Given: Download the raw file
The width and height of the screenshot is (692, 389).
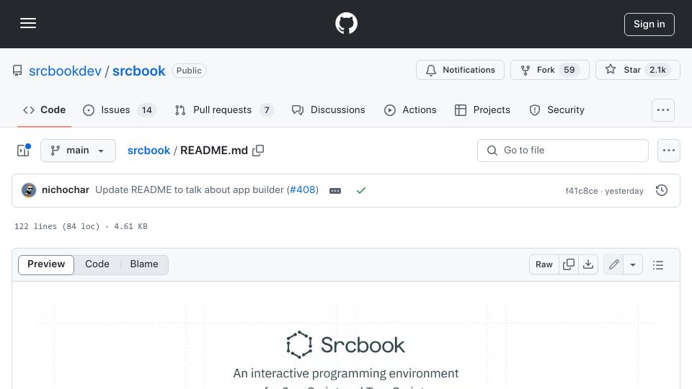Looking at the screenshot, I should [588, 264].
